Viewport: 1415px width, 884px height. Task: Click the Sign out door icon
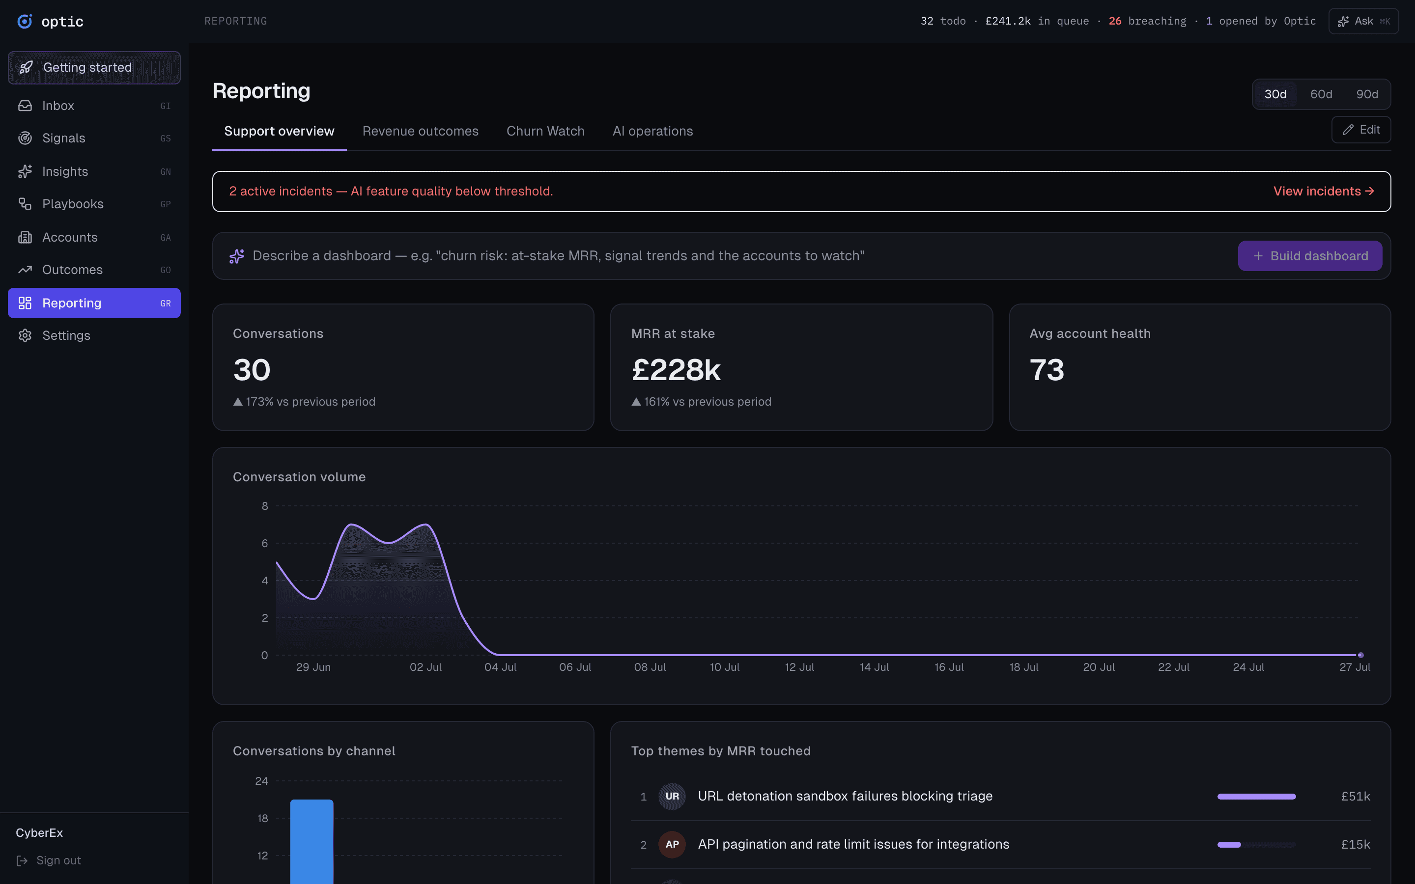pos(22,860)
